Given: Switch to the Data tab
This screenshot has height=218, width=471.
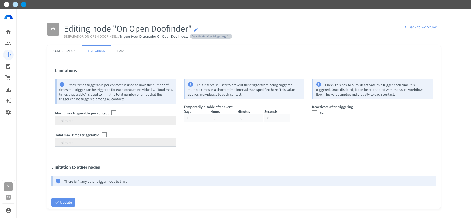Looking at the screenshot, I should [121, 51].
